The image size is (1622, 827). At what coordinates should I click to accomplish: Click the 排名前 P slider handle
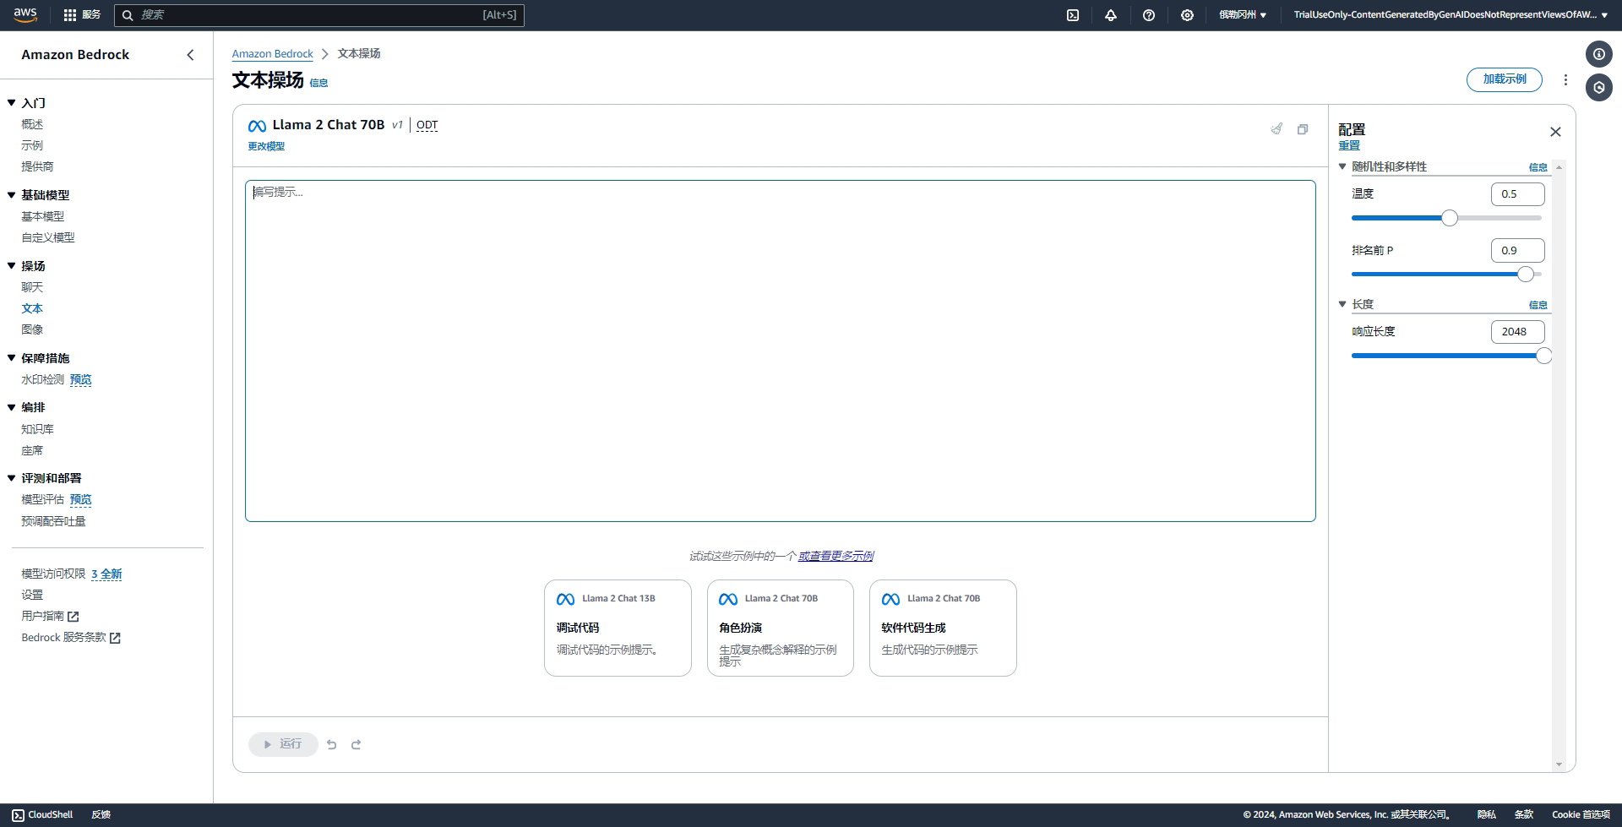click(1526, 274)
